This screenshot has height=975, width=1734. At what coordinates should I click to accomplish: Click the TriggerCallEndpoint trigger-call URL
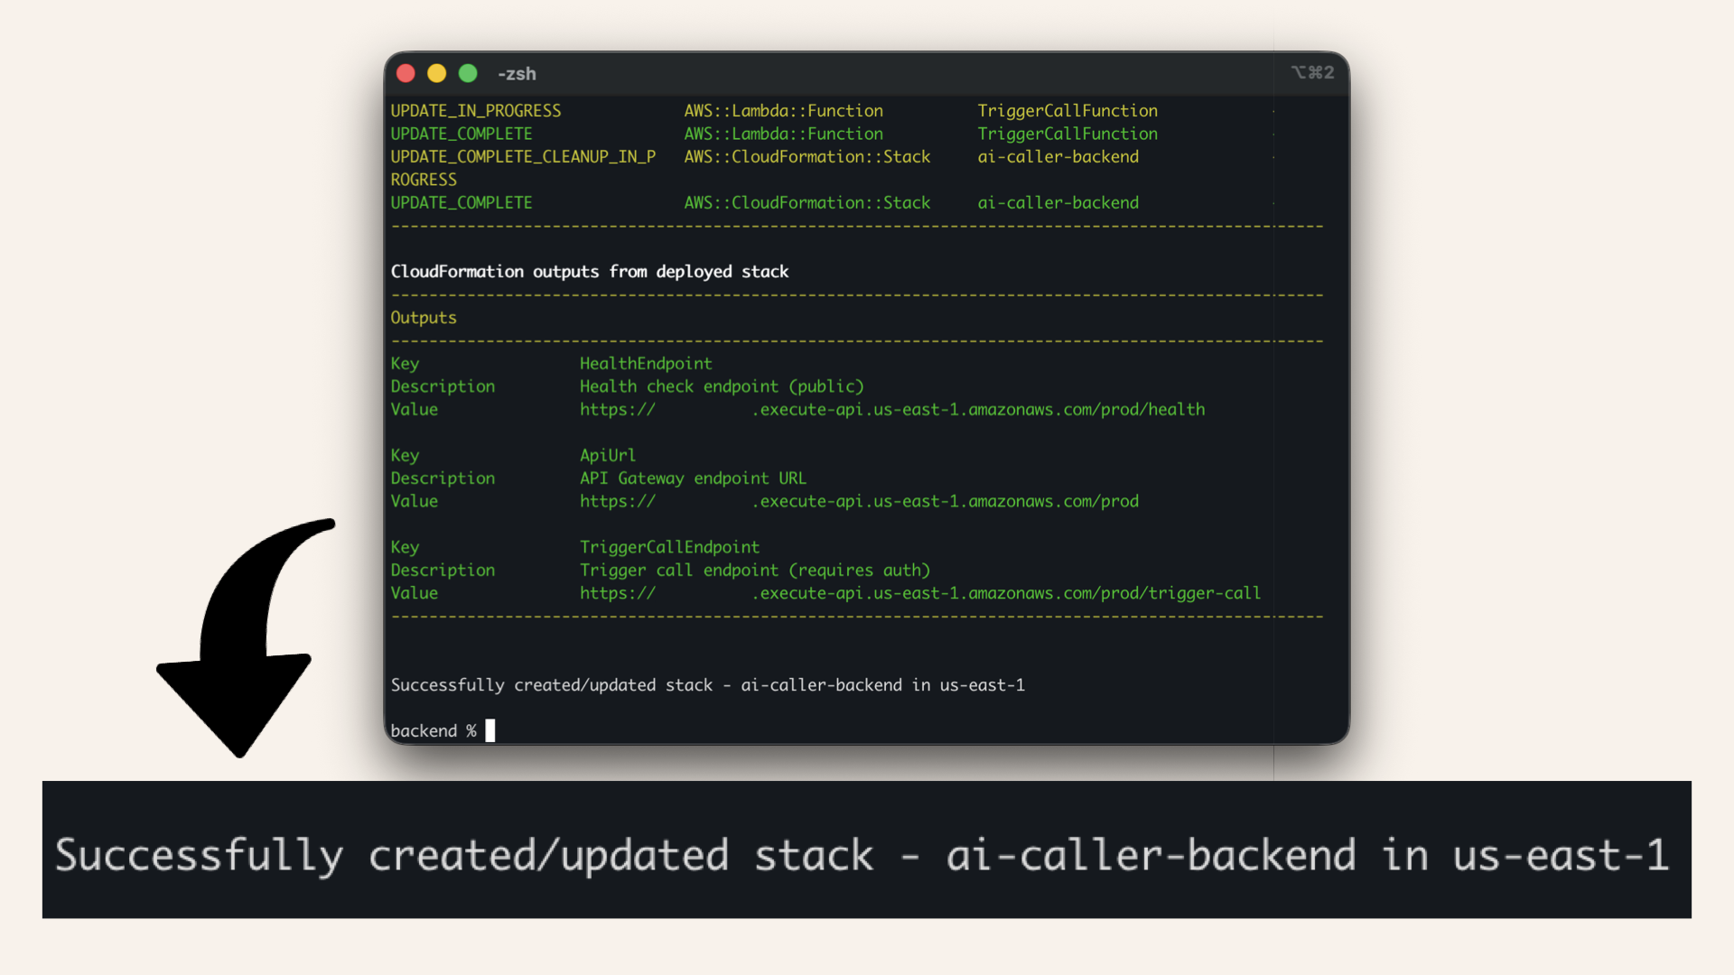(920, 593)
